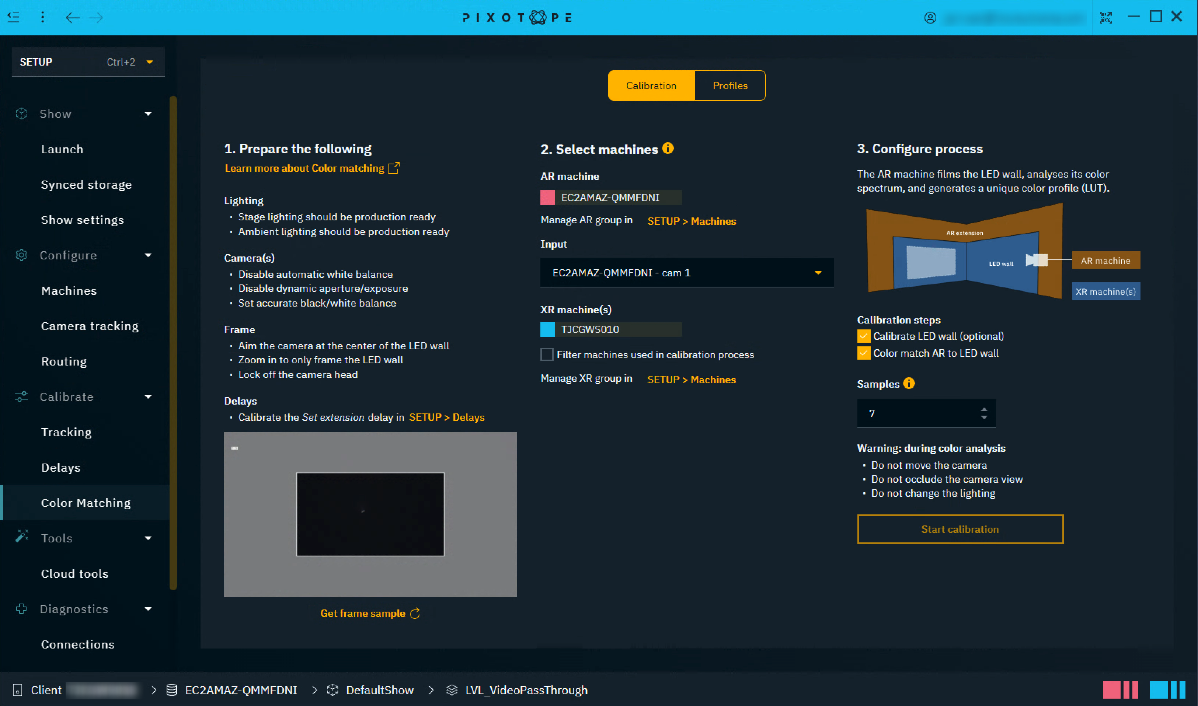
Task: Open the three-dot options menu
Action: [43, 17]
